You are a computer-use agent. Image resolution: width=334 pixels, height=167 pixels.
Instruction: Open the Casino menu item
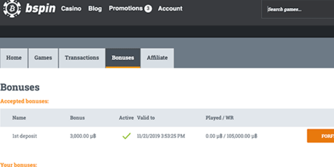[x=71, y=8]
